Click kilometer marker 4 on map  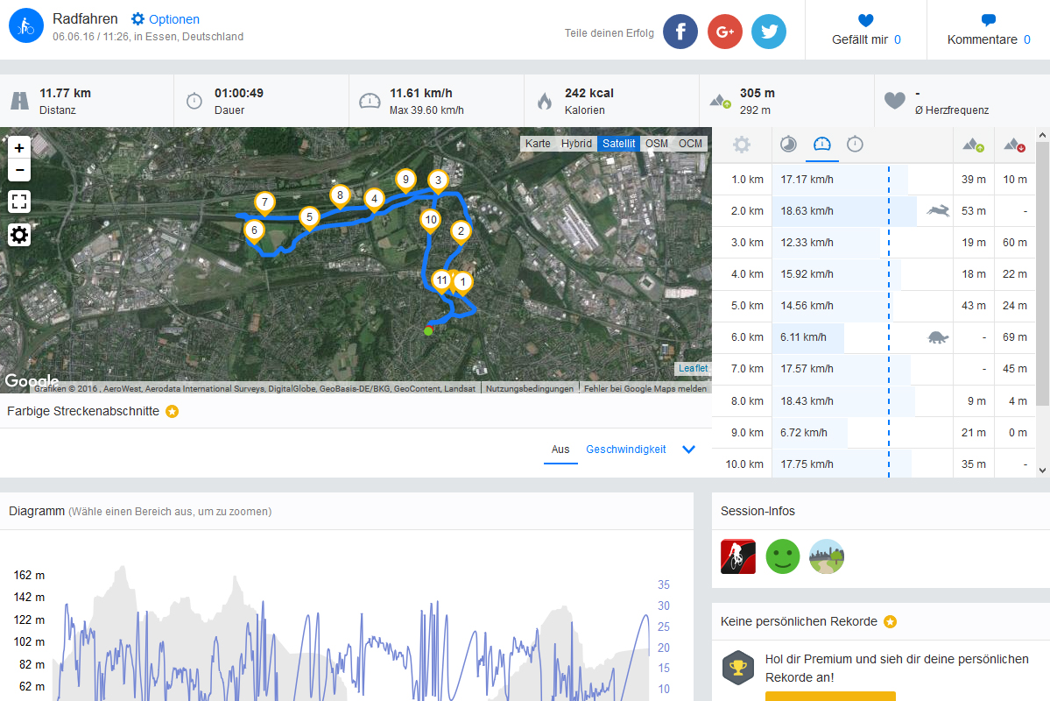[374, 200]
